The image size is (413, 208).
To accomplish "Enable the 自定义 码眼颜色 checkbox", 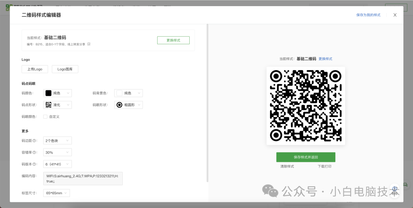I will 45,117.
